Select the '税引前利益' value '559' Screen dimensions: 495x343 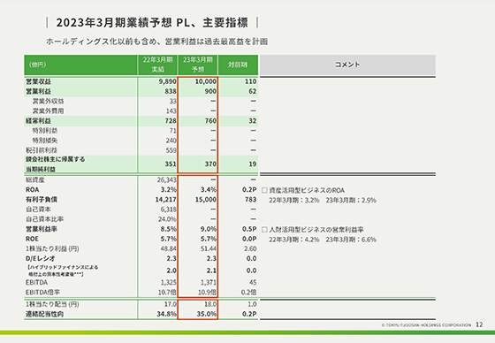point(171,150)
